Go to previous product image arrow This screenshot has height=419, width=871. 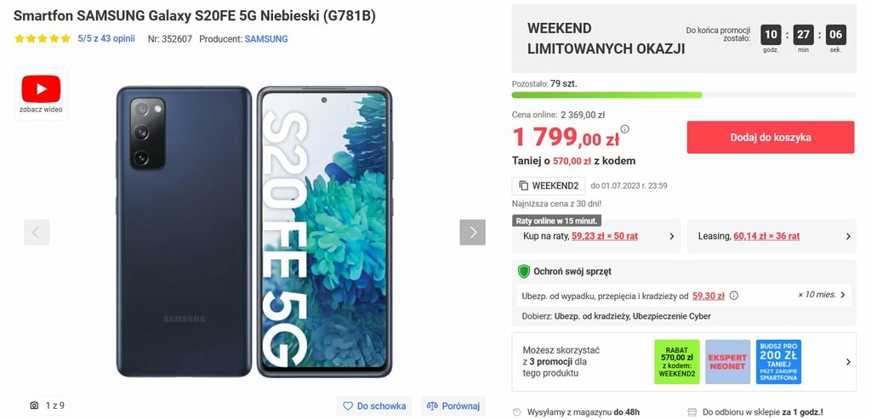(37, 232)
